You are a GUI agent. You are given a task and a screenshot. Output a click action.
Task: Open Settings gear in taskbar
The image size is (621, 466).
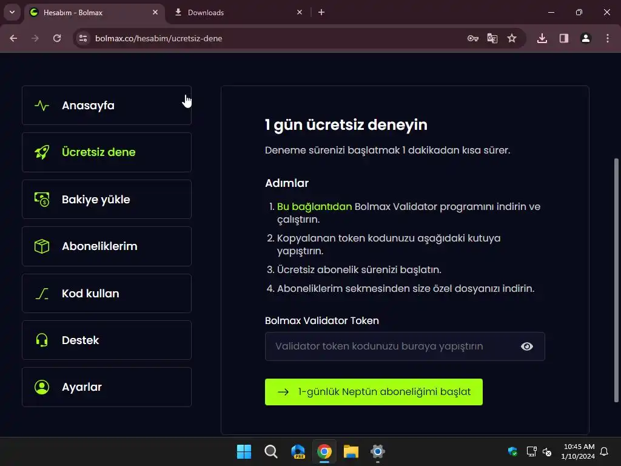click(378, 451)
